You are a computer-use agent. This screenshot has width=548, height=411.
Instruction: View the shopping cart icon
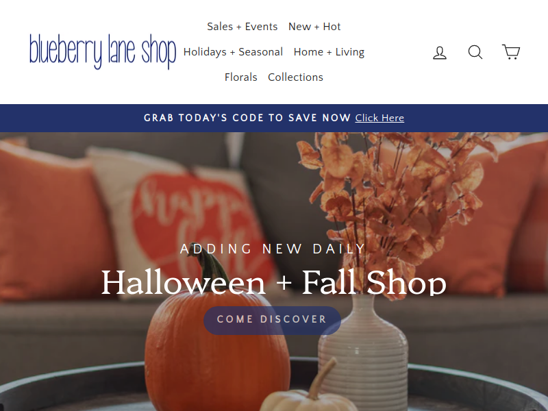(511, 52)
